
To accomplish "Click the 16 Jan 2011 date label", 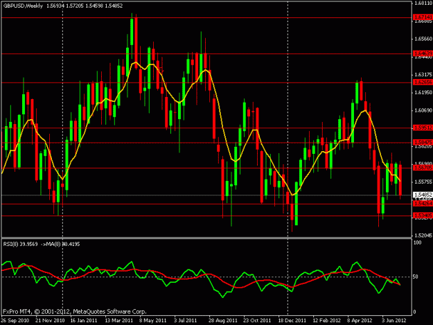I will click(x=84, y=321).
